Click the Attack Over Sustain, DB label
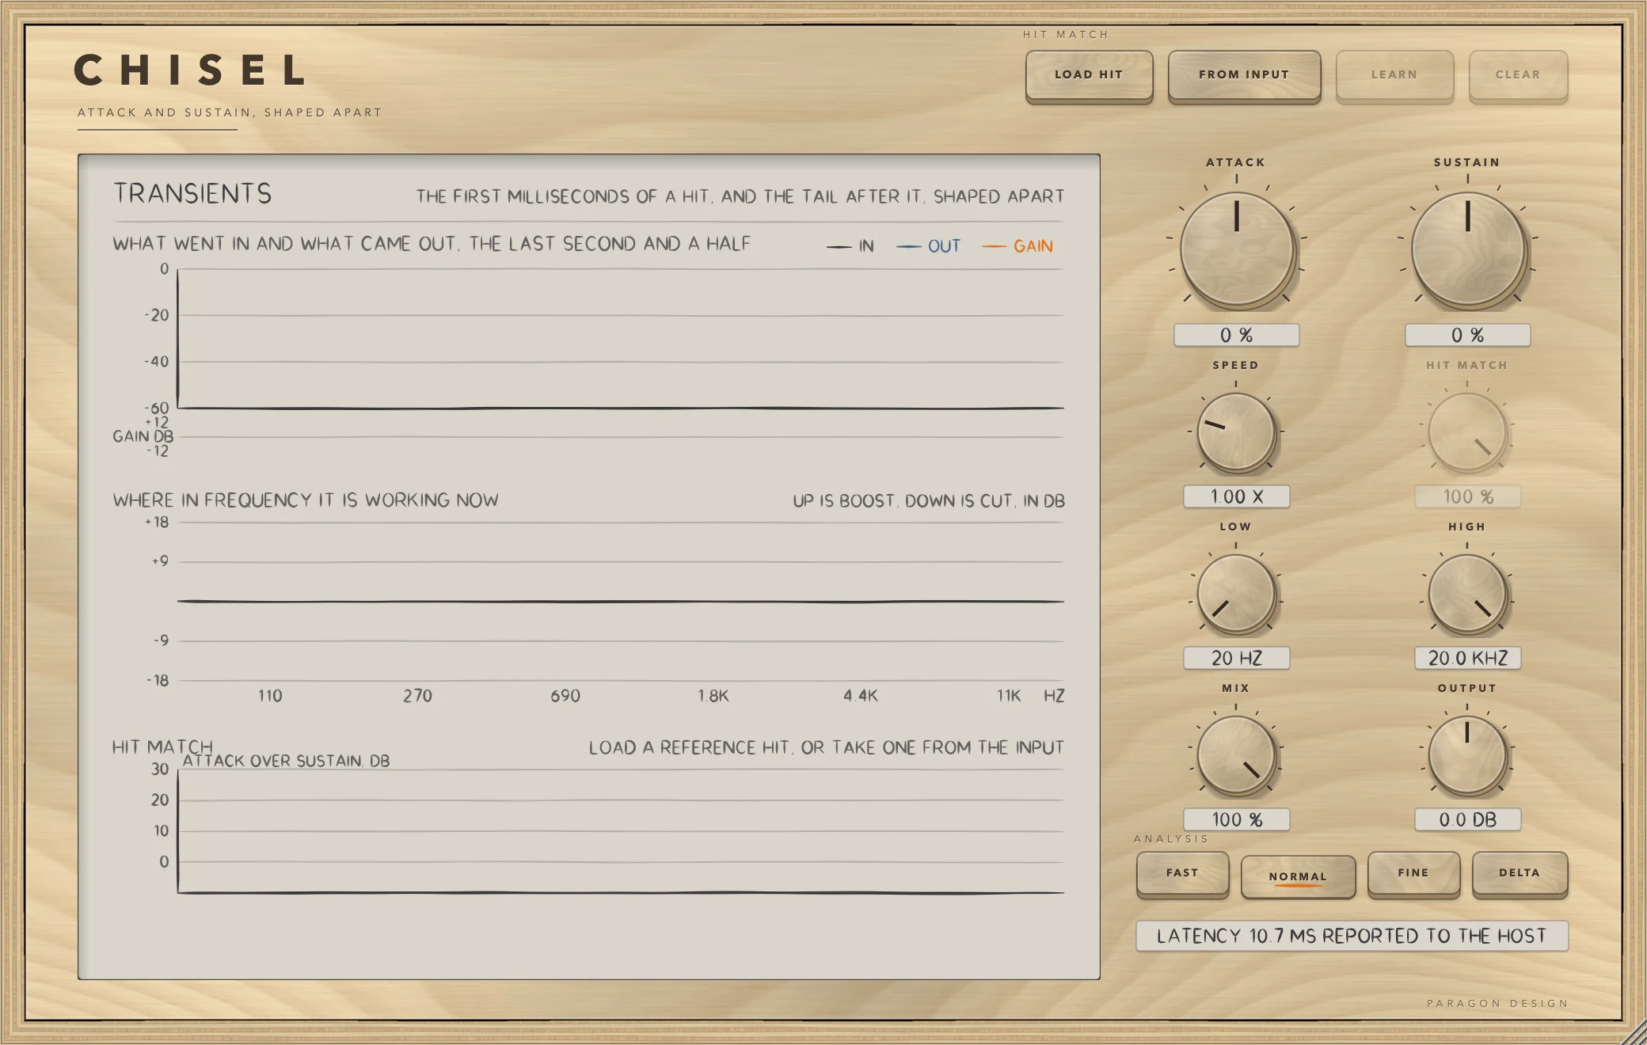 click(x=286, y=761)
